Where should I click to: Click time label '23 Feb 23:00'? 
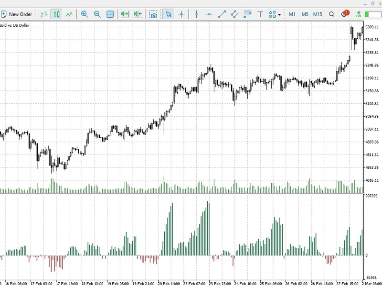click(x=220, y=284)
